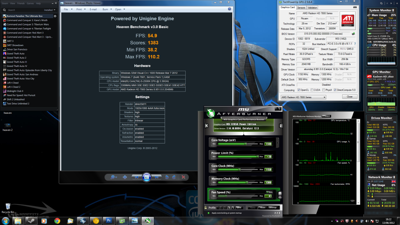
Task: Toggle the fan speed Auto button
Action: click(269, 192)
